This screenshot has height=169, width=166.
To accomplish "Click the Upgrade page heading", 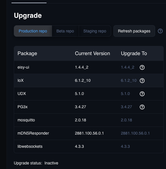I will point(28,15).
